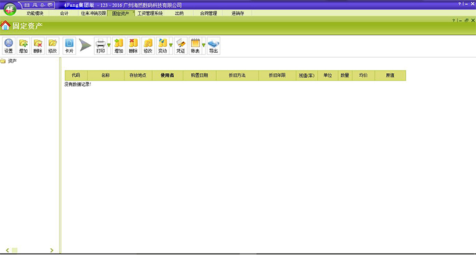This screenshot has width=476, height=255.
Task: Open the 卡片 asset card view
Action: (69, 45)
